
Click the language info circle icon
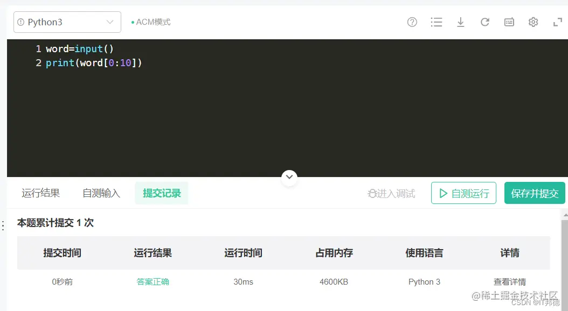pos(20,22)
